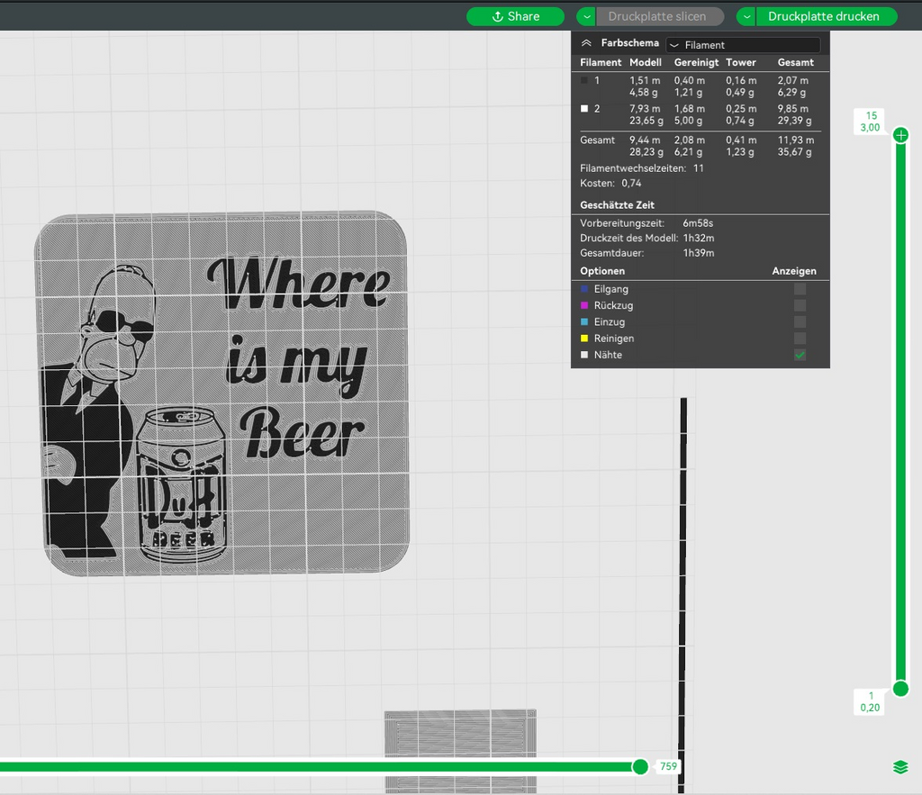Viewport: 922px width, 795px height.
Task: Click the green layers stack icon
Action: click(x=900, y=767)
